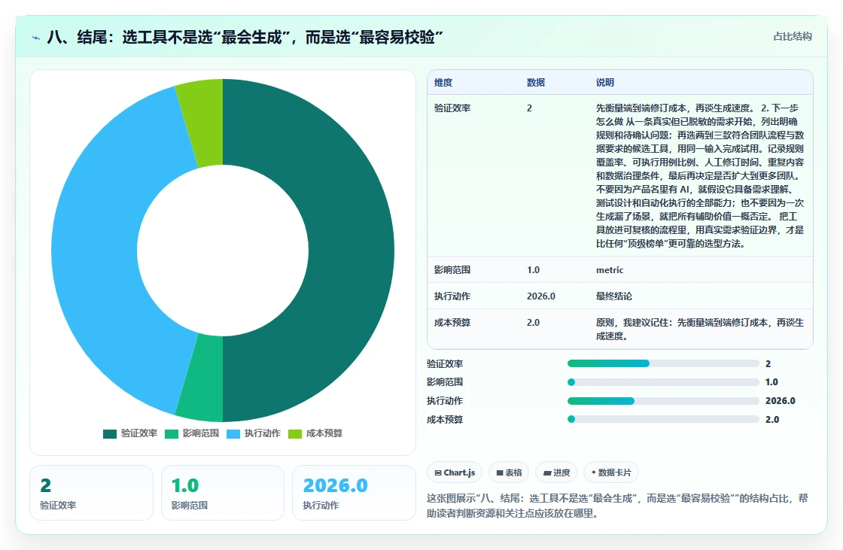This screenshot has width=843, height=550.
Task: Click the 执行动作 progress bar
Action: [663, 401]
